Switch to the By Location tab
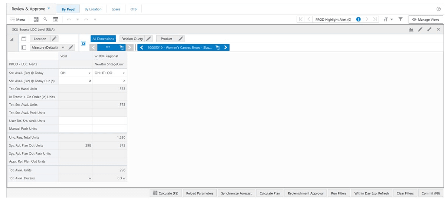This screenshot has height=203, width=448. (93, 9)
